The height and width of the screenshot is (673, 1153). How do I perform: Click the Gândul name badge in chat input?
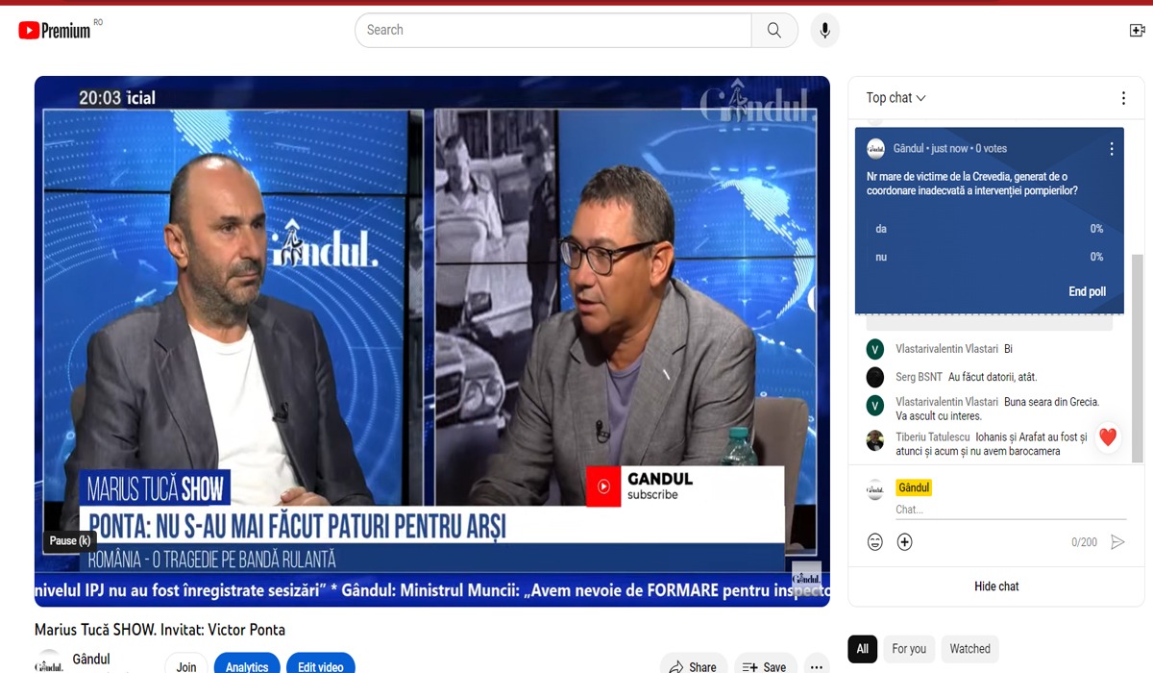[x=914, y=487]
